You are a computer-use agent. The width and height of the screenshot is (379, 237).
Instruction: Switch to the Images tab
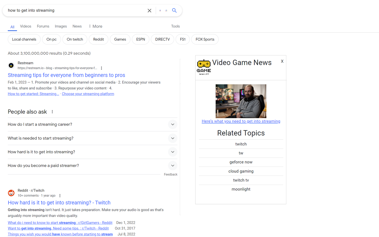61,26
